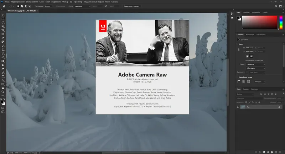
Task: Click the Растушевка feather input field
Action: (48, 6)
